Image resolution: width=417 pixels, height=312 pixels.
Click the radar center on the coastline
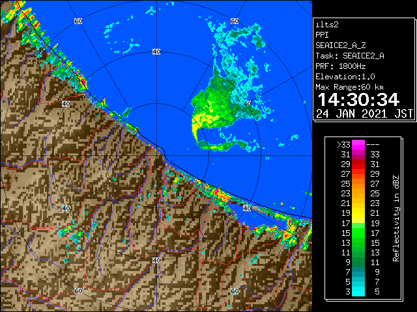click(x=156, y=156)
